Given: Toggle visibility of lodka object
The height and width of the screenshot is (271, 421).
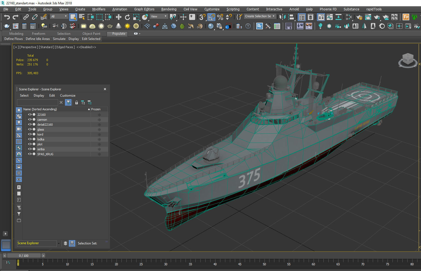Looking at the screenshot, I should [30, 139].
